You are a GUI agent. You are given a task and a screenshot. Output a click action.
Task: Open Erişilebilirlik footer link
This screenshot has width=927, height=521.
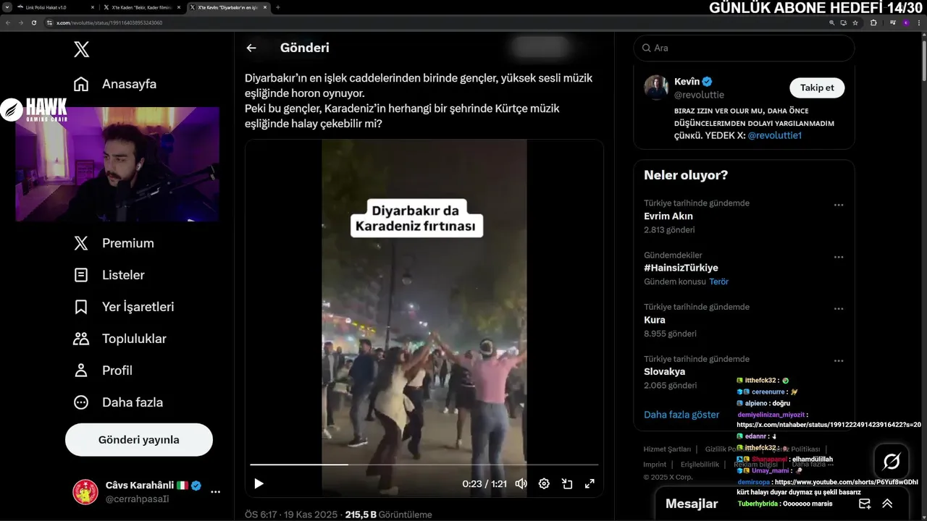(700, 465)
